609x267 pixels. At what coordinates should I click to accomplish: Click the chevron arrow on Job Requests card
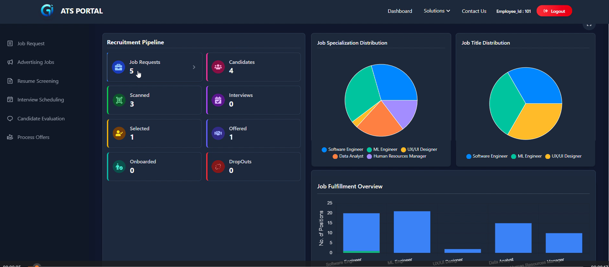[x=194, y=67]
